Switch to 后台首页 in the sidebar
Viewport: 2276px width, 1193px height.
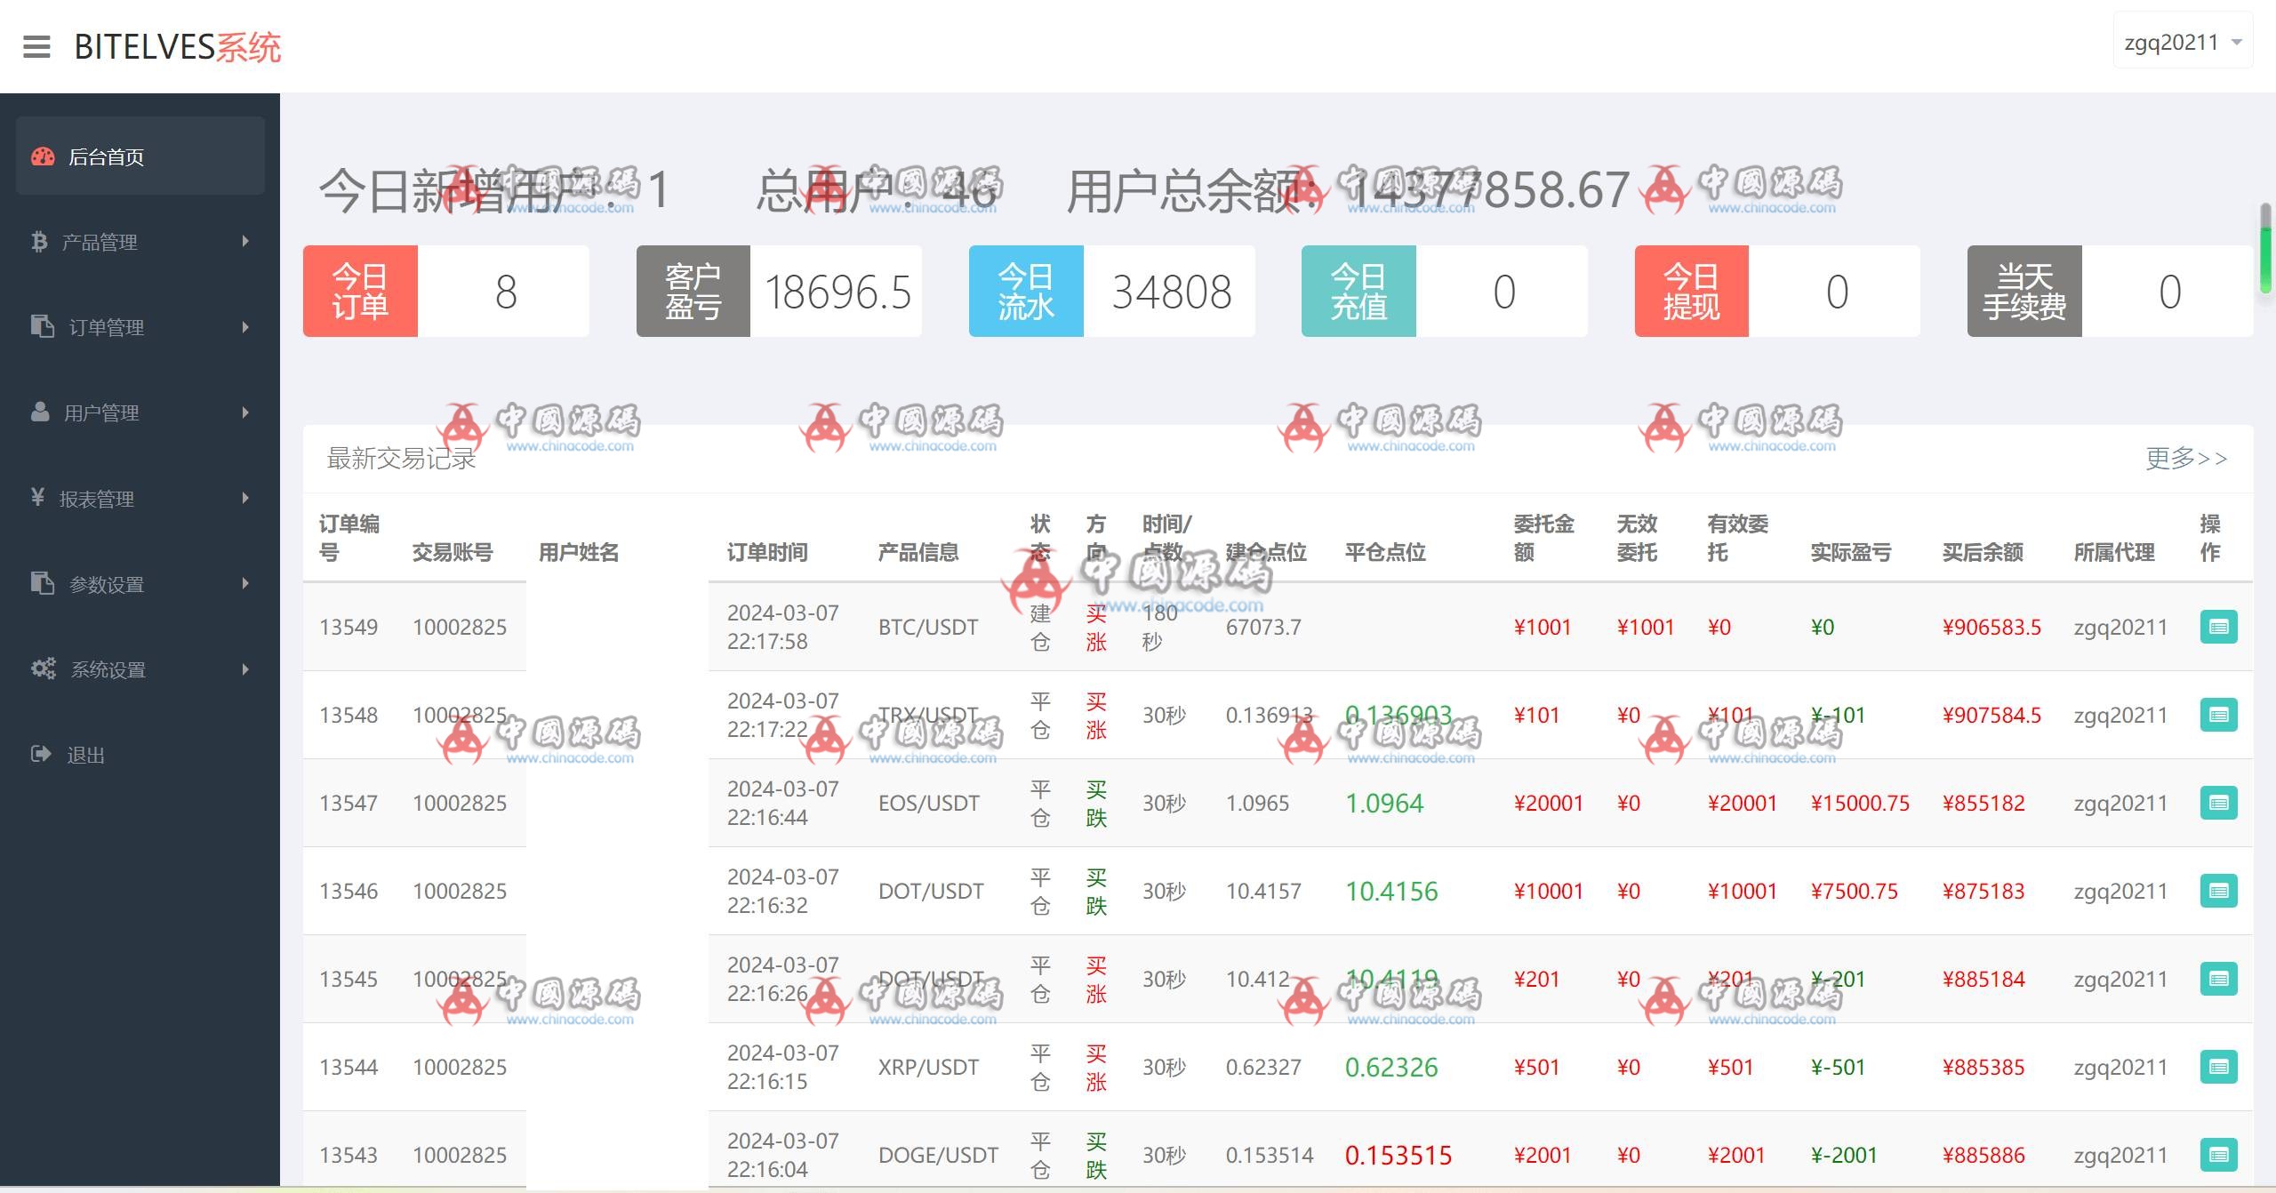click(107, 156)
